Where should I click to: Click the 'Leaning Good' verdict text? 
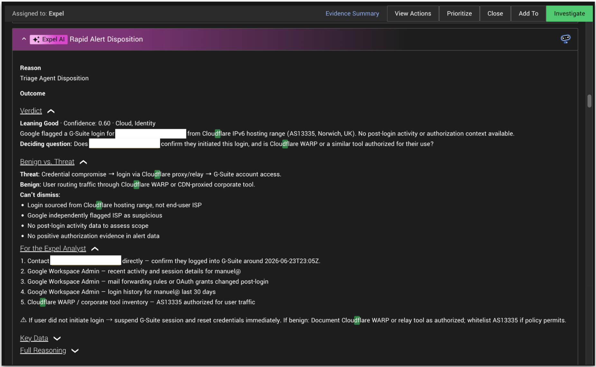pos(39,123)
